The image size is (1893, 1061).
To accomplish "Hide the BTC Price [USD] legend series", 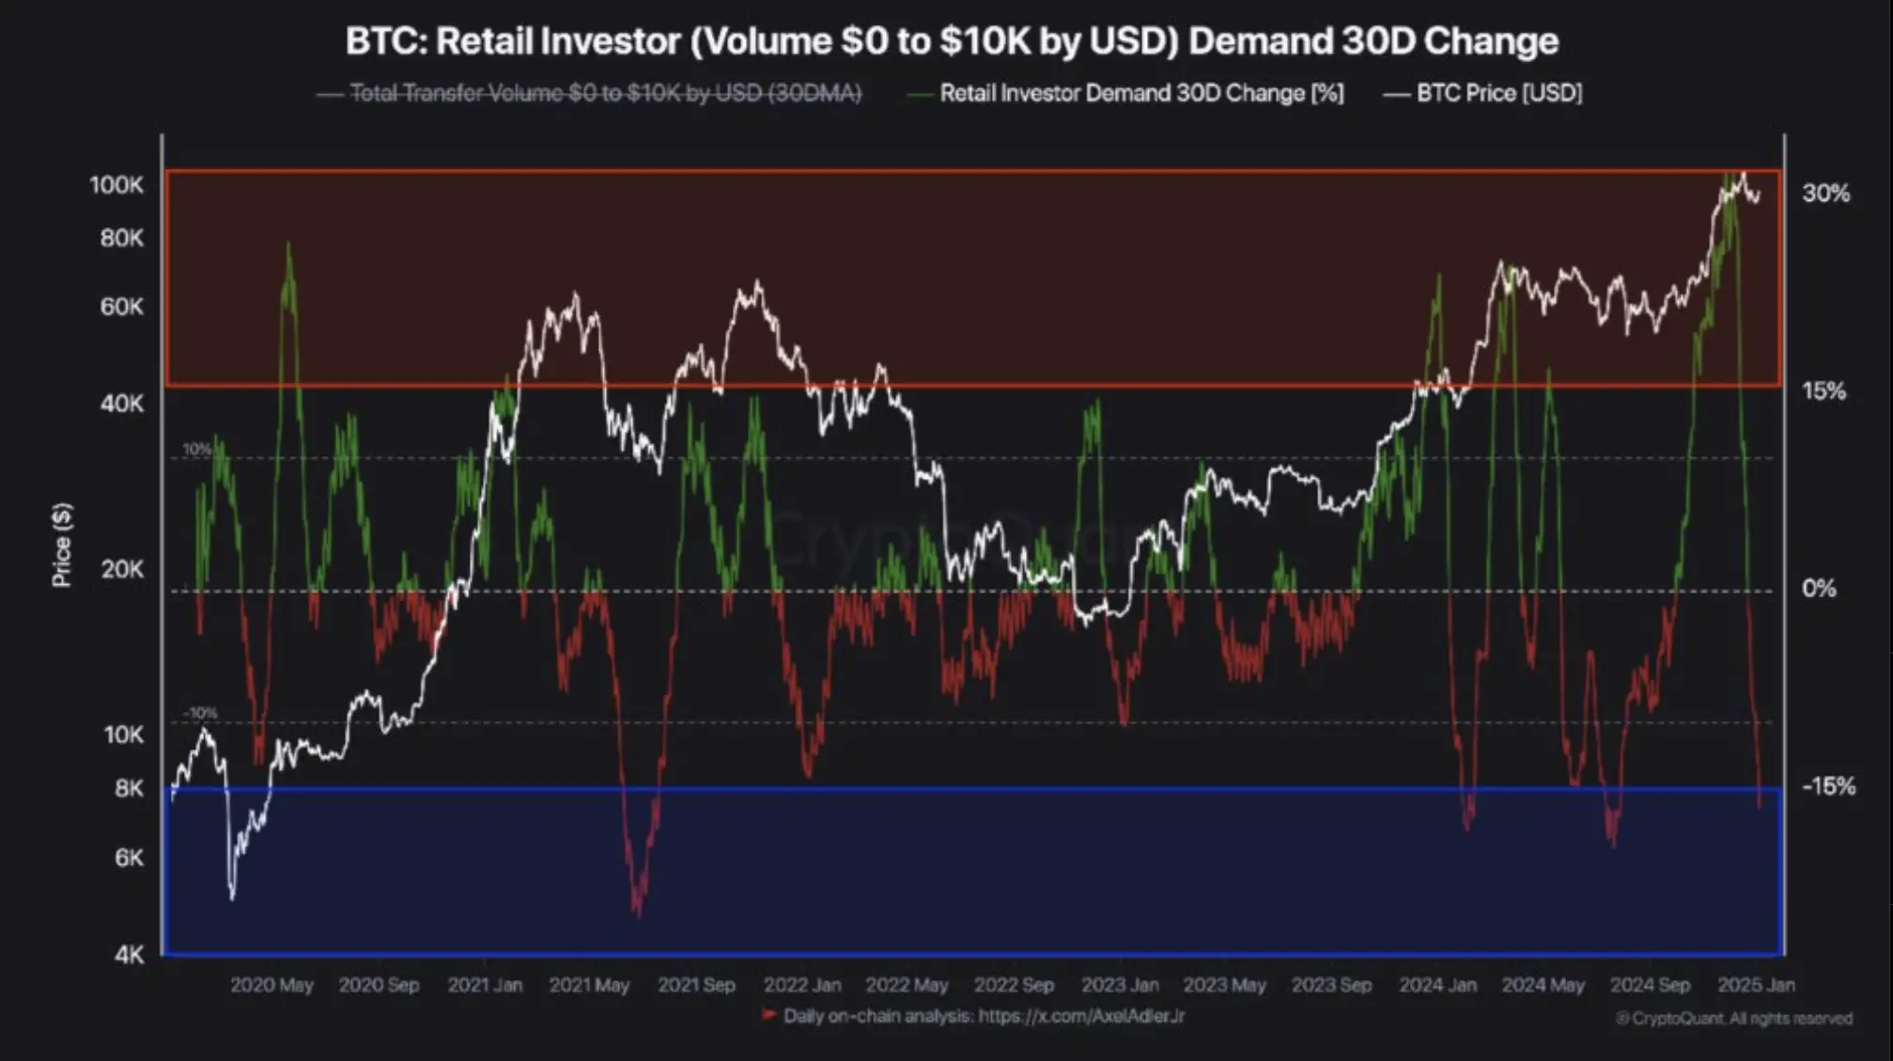I will [1498, 93].
